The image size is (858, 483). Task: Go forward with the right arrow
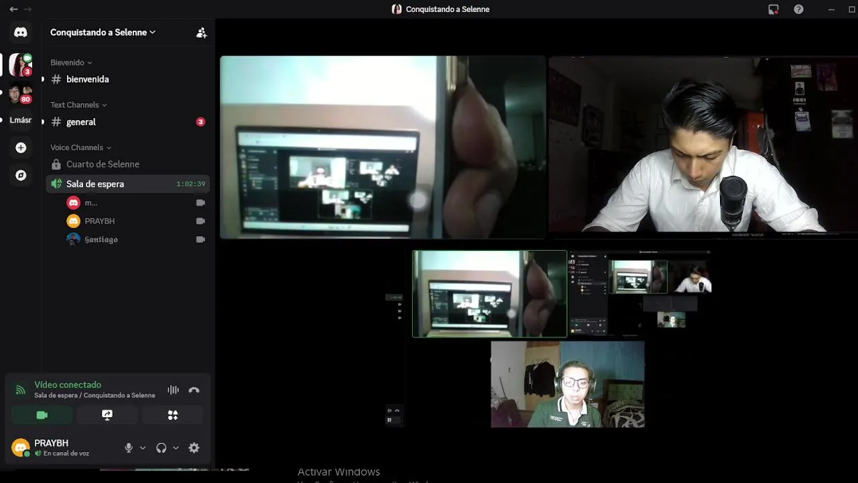coord(27,9)
